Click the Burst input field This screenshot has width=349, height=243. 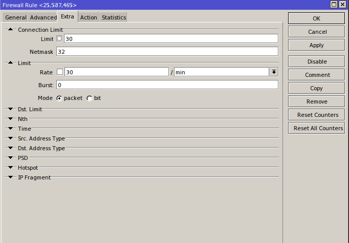point(167,85)
